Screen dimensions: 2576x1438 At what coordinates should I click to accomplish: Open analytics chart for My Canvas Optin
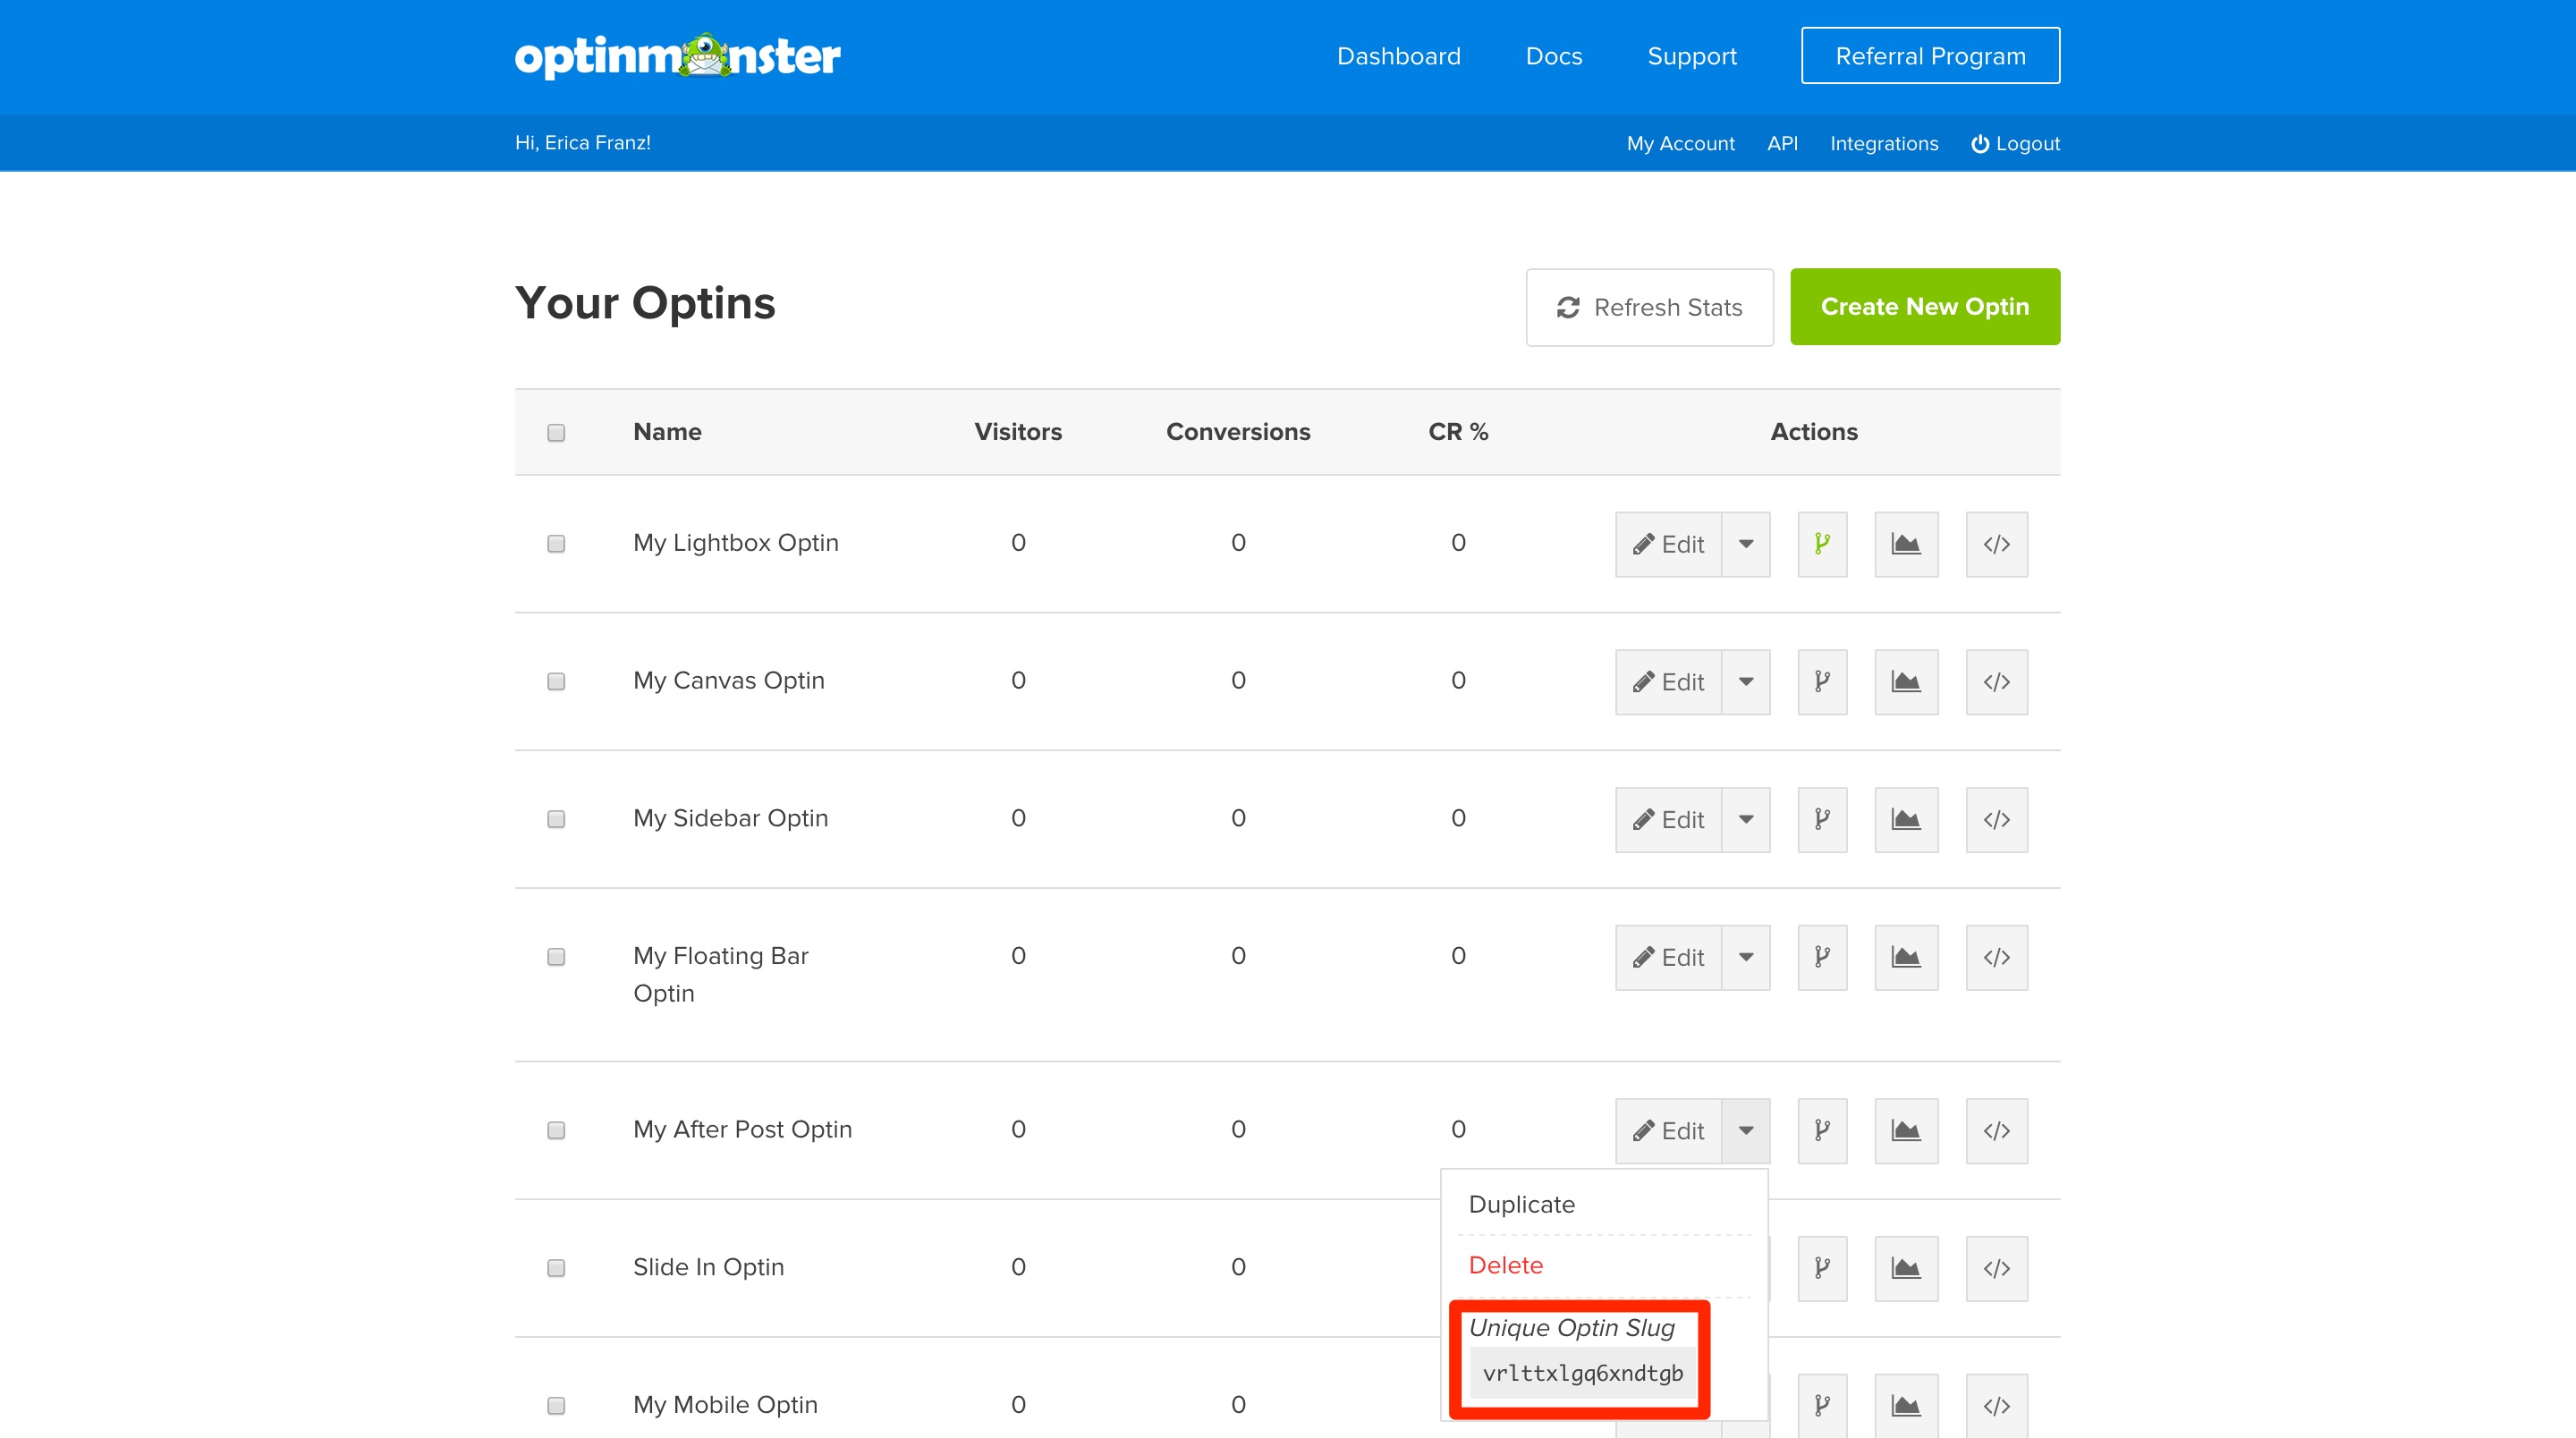(1906, 682)
